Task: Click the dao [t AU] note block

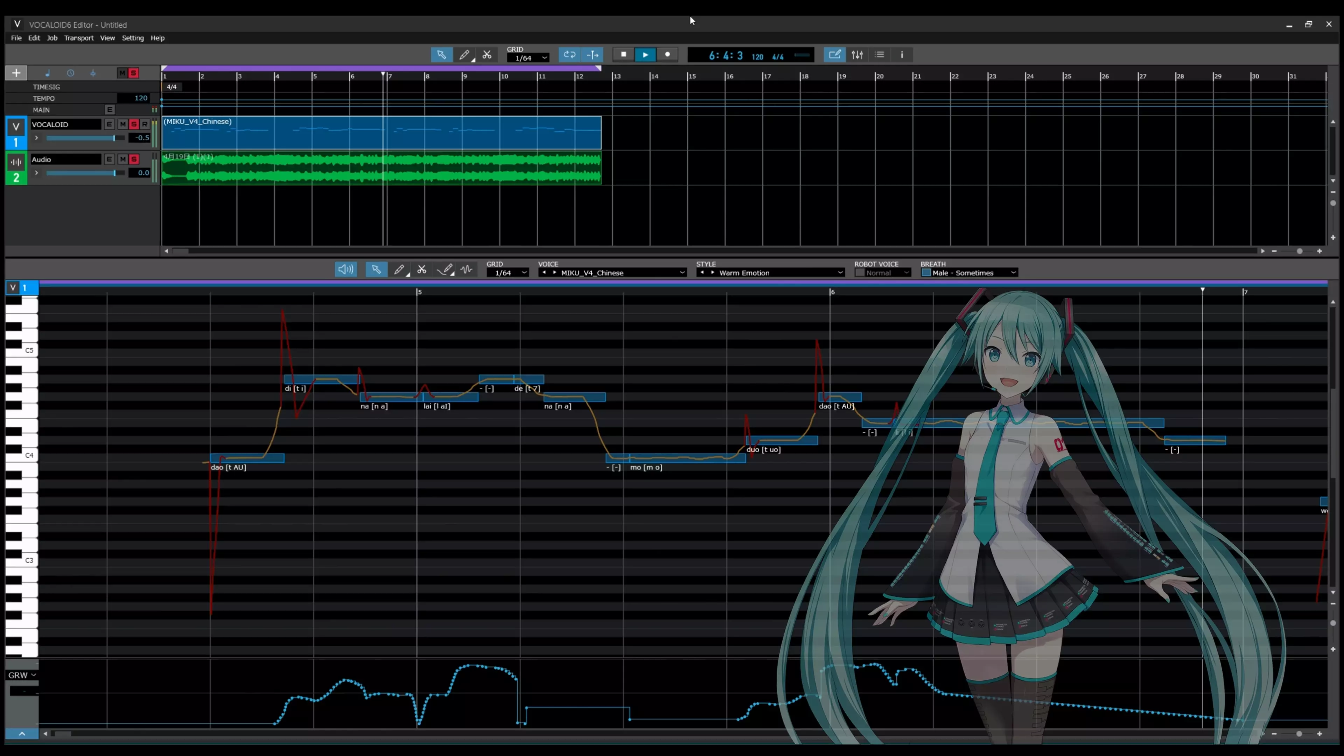Action: coord(247,458)
